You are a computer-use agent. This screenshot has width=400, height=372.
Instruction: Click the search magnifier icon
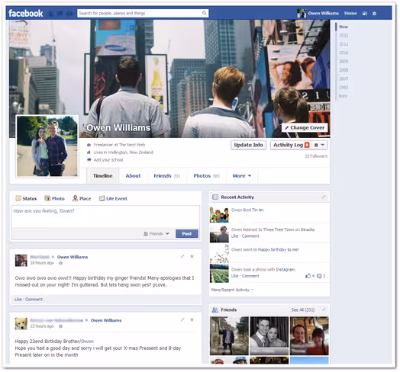pyautogui.click(x=204, y=13)
